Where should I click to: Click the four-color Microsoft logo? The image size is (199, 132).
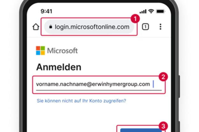coord(40,50)
